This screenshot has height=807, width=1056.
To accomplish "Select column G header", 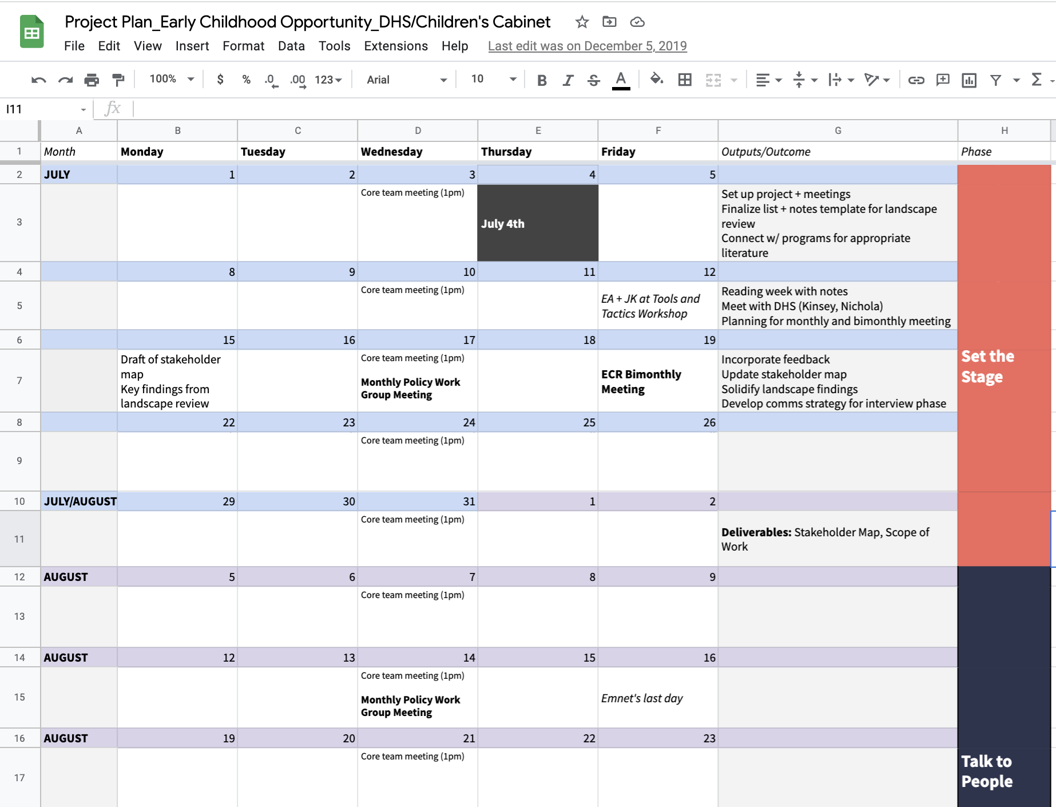I will [837, 130].
